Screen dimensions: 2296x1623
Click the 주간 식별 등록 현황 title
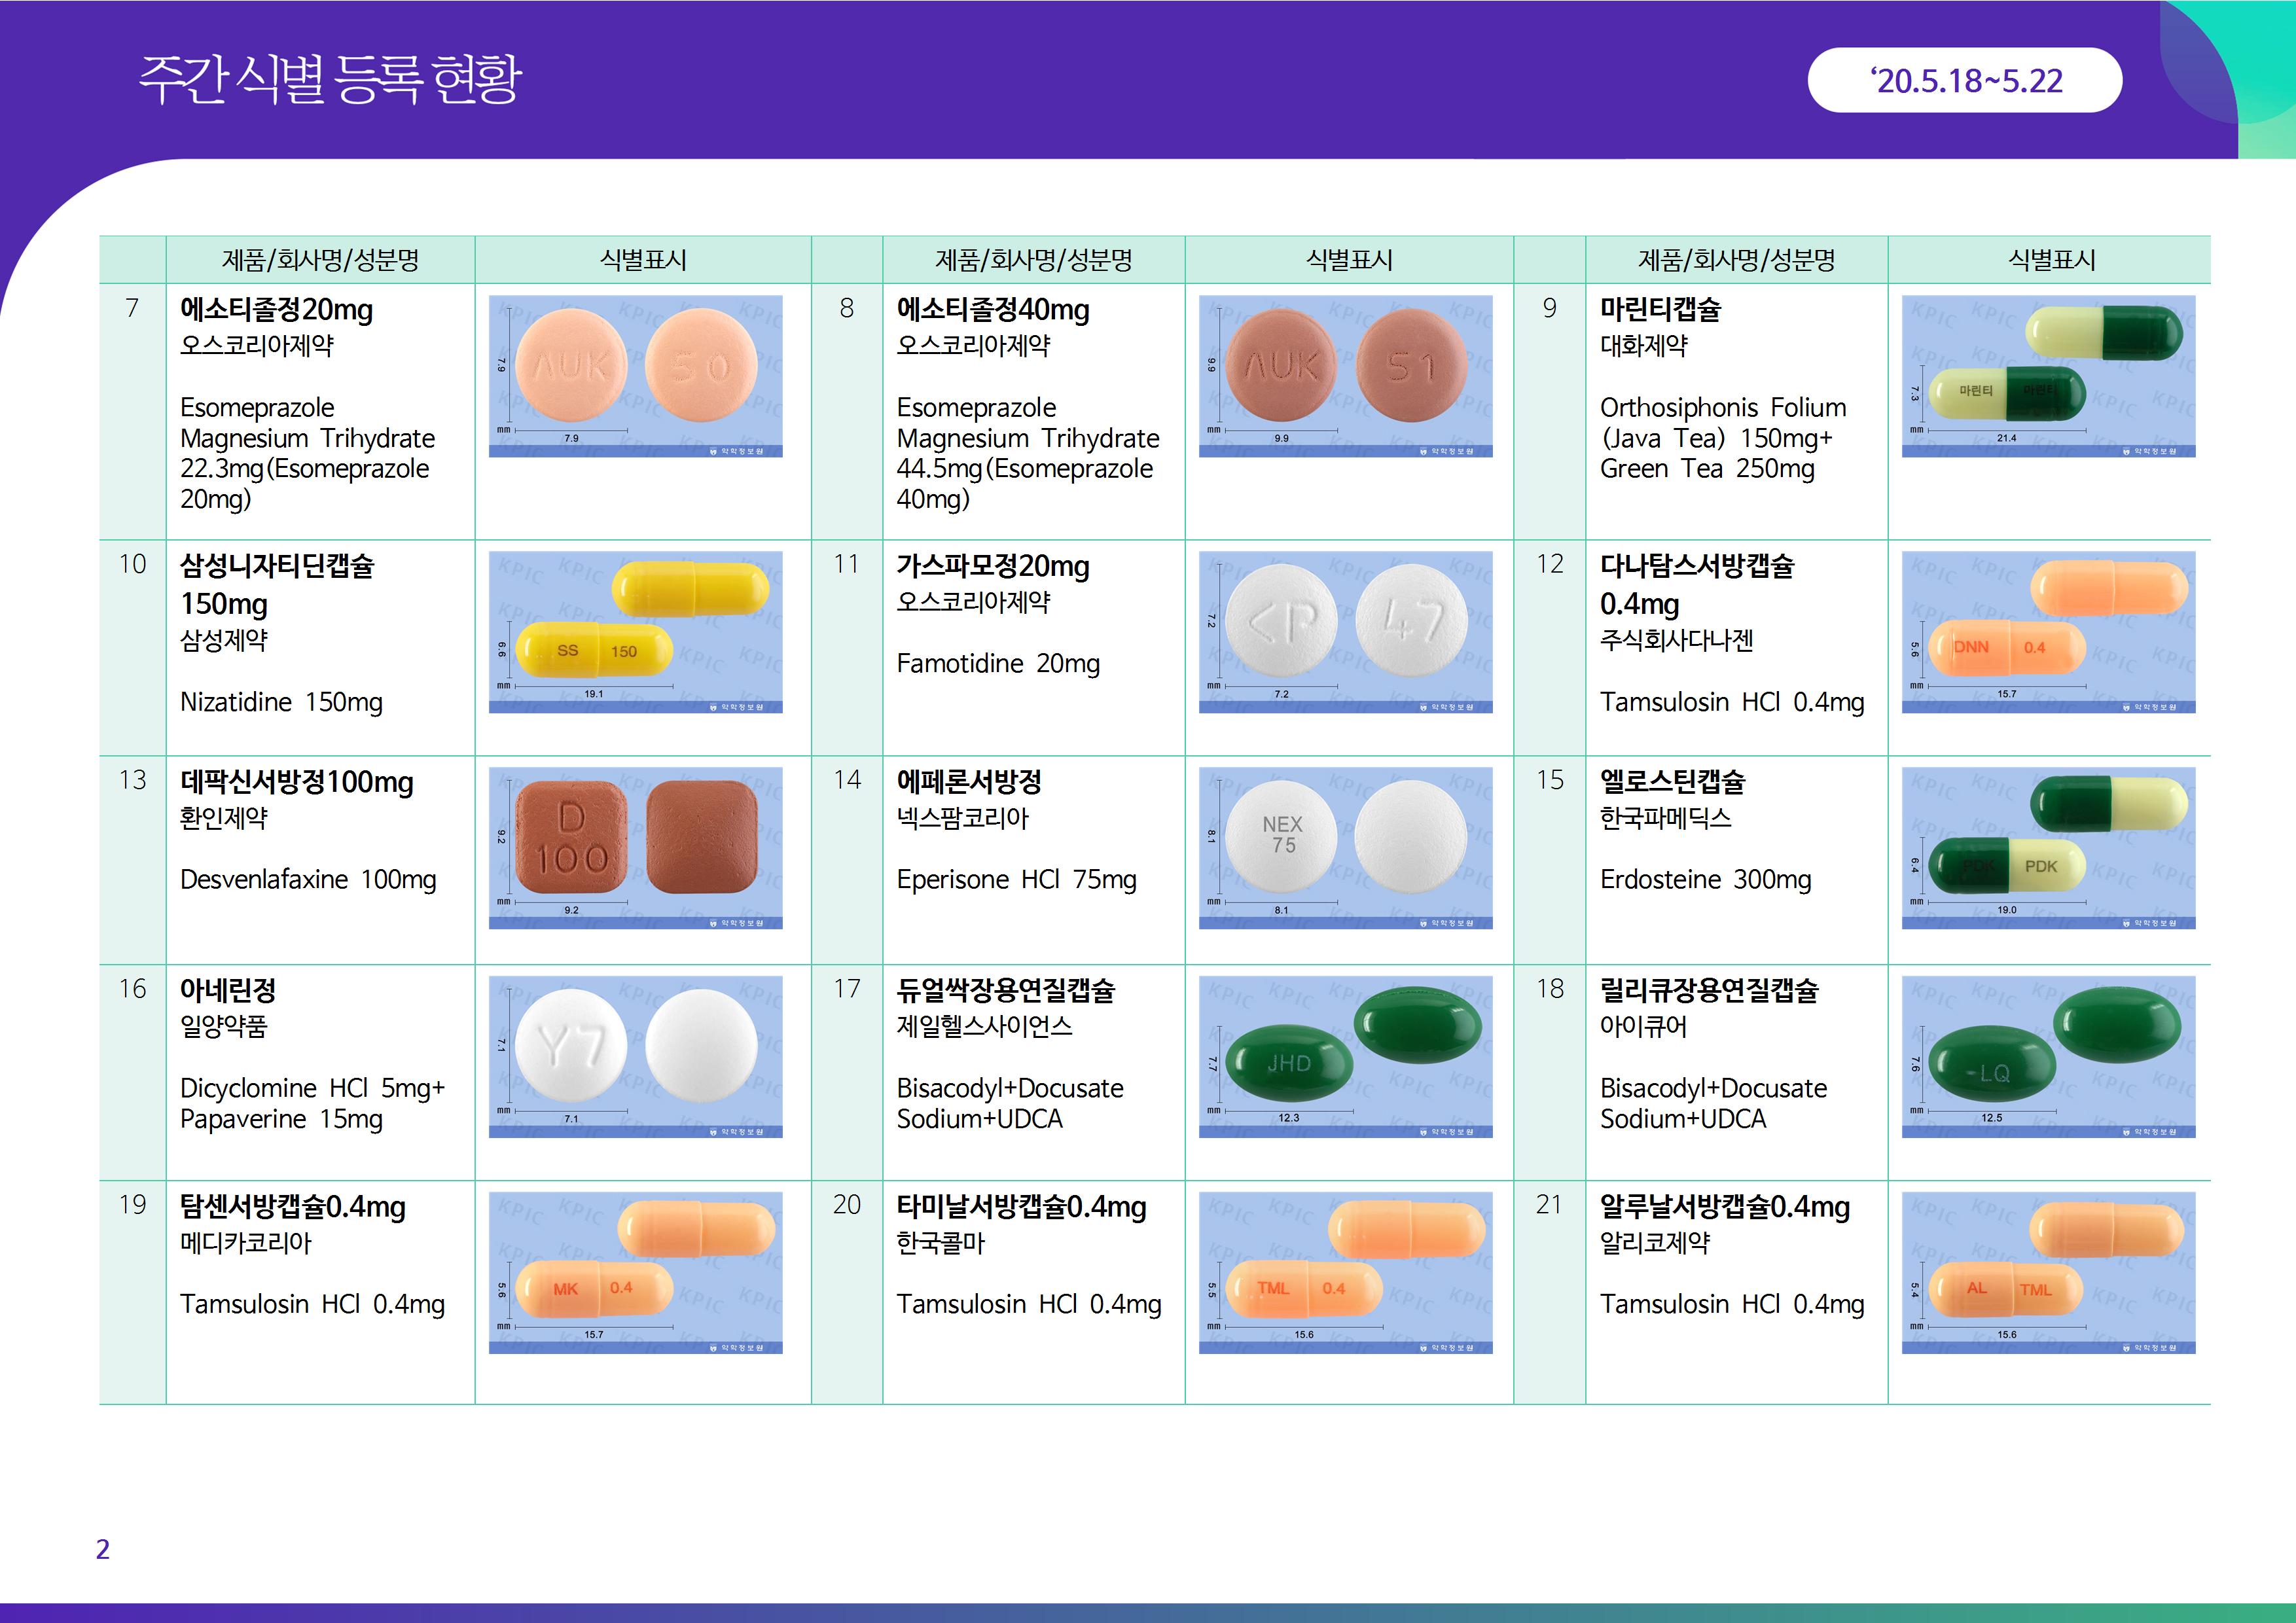[330, 78]
